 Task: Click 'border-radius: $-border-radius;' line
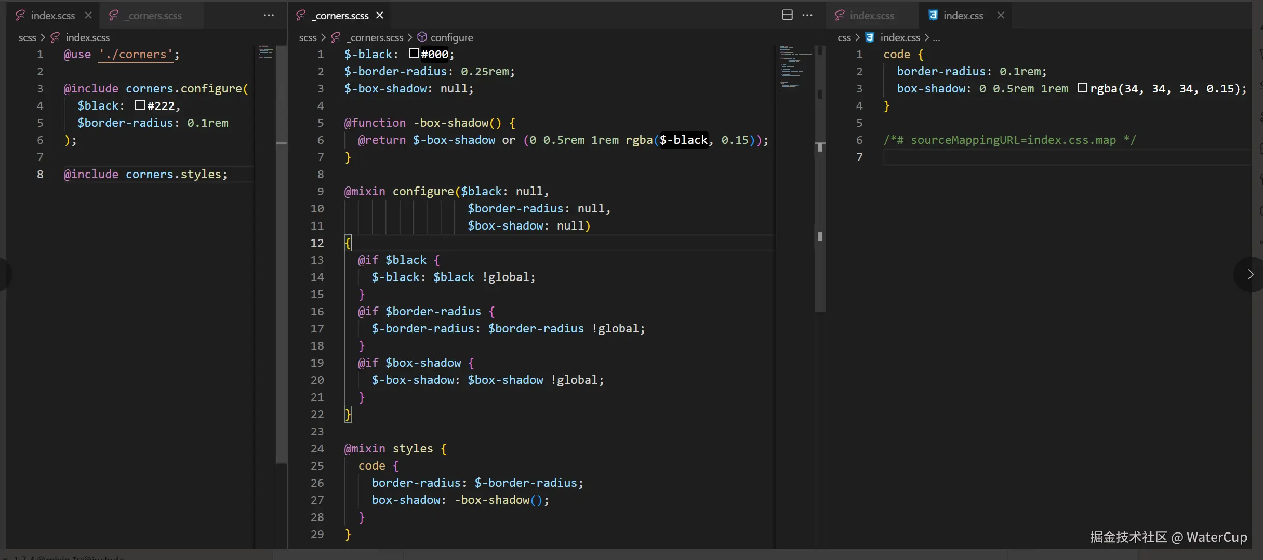tap(477, 483)
